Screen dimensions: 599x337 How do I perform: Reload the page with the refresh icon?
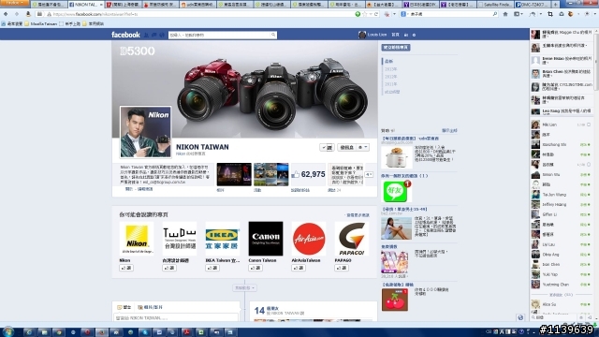tap(376, 14)
